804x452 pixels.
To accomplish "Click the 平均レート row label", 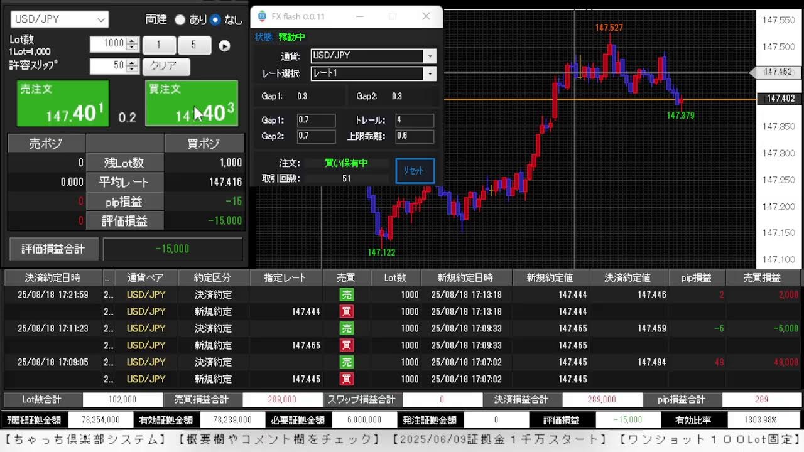I will point(124,182).
